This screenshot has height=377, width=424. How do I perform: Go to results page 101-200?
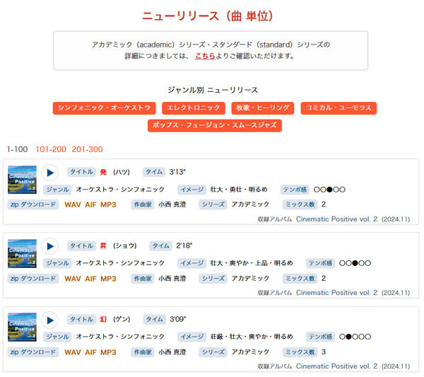[51, 149]
